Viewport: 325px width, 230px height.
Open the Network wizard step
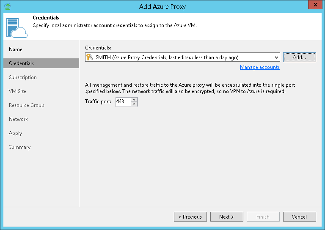[x=18, y=119]
